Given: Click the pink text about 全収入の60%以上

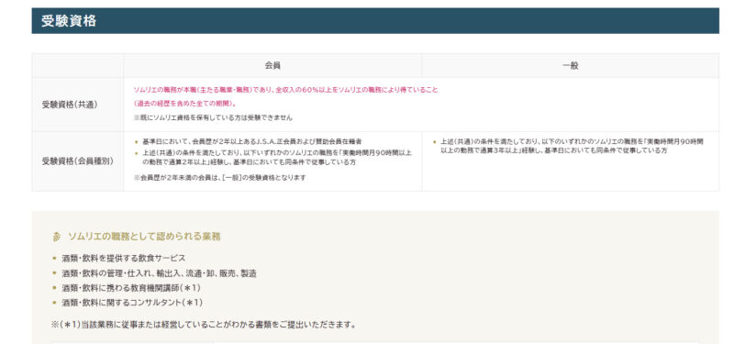Looking at the screenshot, I should [286, 90].
